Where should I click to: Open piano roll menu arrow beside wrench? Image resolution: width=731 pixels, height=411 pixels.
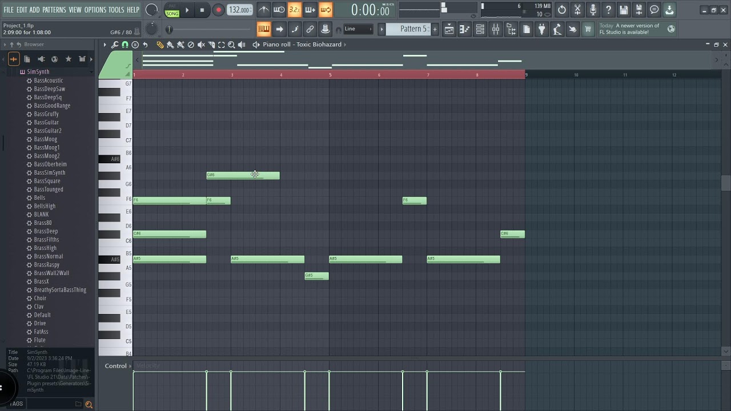(x=105, y=45)
